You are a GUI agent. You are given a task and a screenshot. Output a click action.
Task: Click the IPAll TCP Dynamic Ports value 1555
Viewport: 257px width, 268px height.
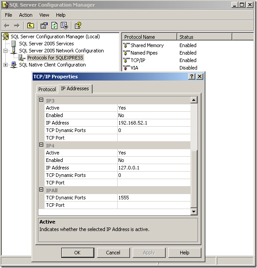pyautogui.click(x=154, y=198)
